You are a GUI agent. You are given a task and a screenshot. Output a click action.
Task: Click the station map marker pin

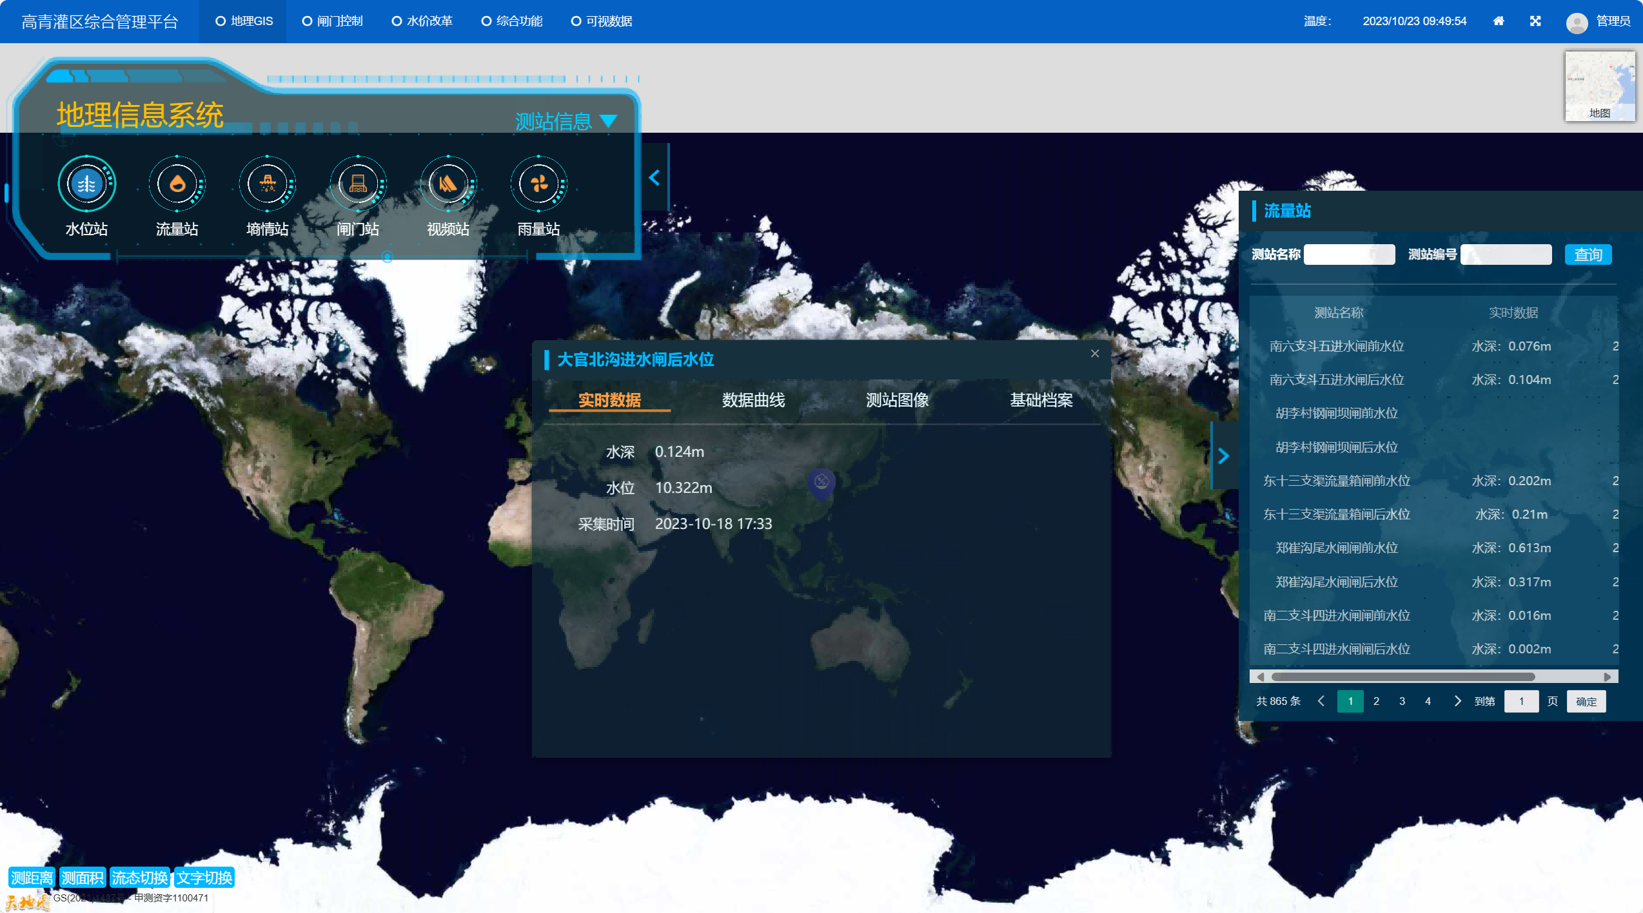point(821,483)
